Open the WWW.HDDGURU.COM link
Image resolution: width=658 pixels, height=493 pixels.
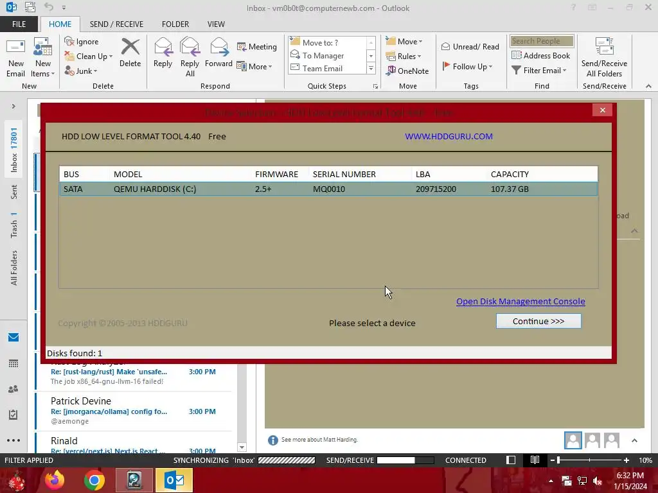(x=449, y=136)
